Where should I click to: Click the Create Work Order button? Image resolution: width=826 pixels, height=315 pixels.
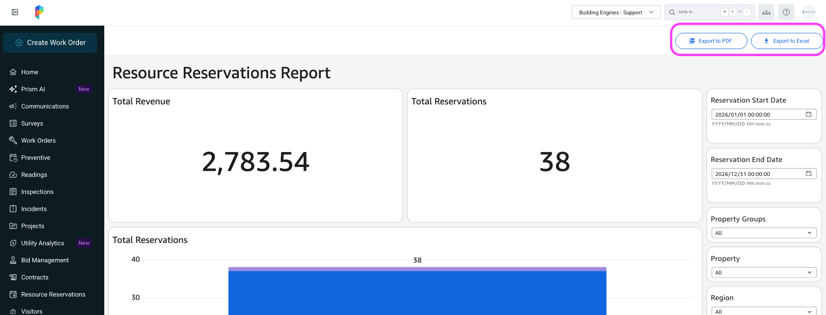click(50, 43)
